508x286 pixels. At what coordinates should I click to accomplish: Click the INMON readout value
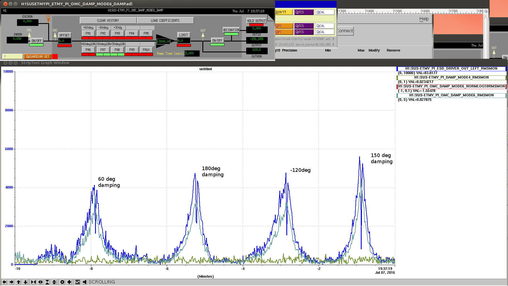(x=17, y=40)
